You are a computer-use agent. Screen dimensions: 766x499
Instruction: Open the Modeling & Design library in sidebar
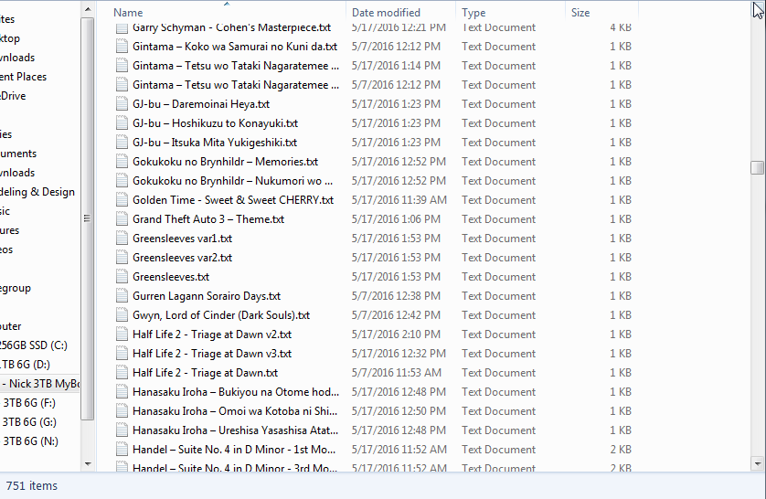tap(37, 192)
